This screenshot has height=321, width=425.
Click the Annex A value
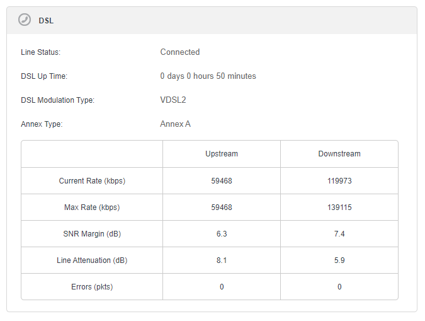coord(176,124)
